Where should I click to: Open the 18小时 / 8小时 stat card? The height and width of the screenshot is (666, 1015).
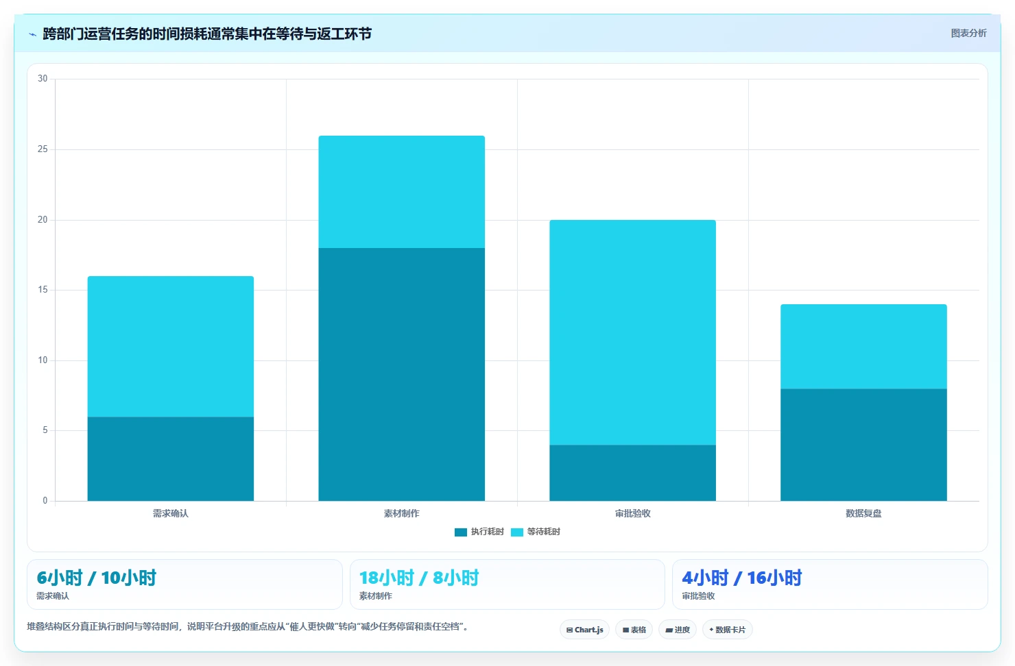[x=508, y=584]
